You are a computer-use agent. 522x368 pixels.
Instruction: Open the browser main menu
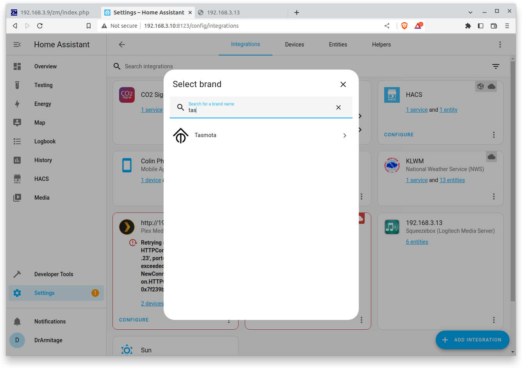point(507,26)
